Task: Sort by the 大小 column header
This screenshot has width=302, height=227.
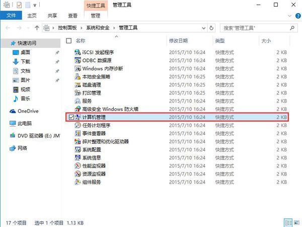Action: click(x=266, y=41)
